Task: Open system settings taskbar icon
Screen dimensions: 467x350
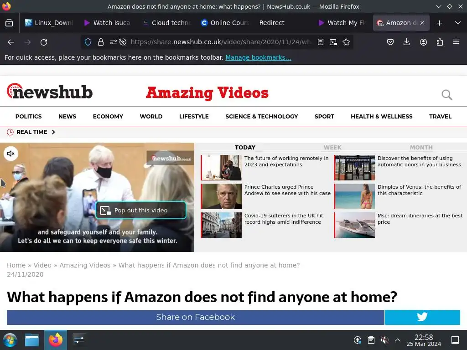Action: 79,340
